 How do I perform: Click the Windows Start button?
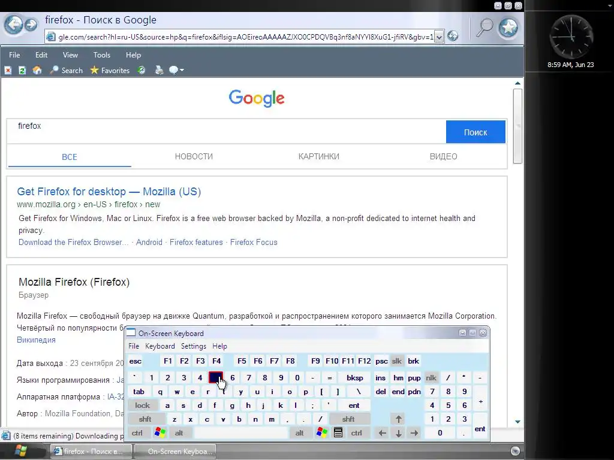pyautogui.click(x=20, y=451)
